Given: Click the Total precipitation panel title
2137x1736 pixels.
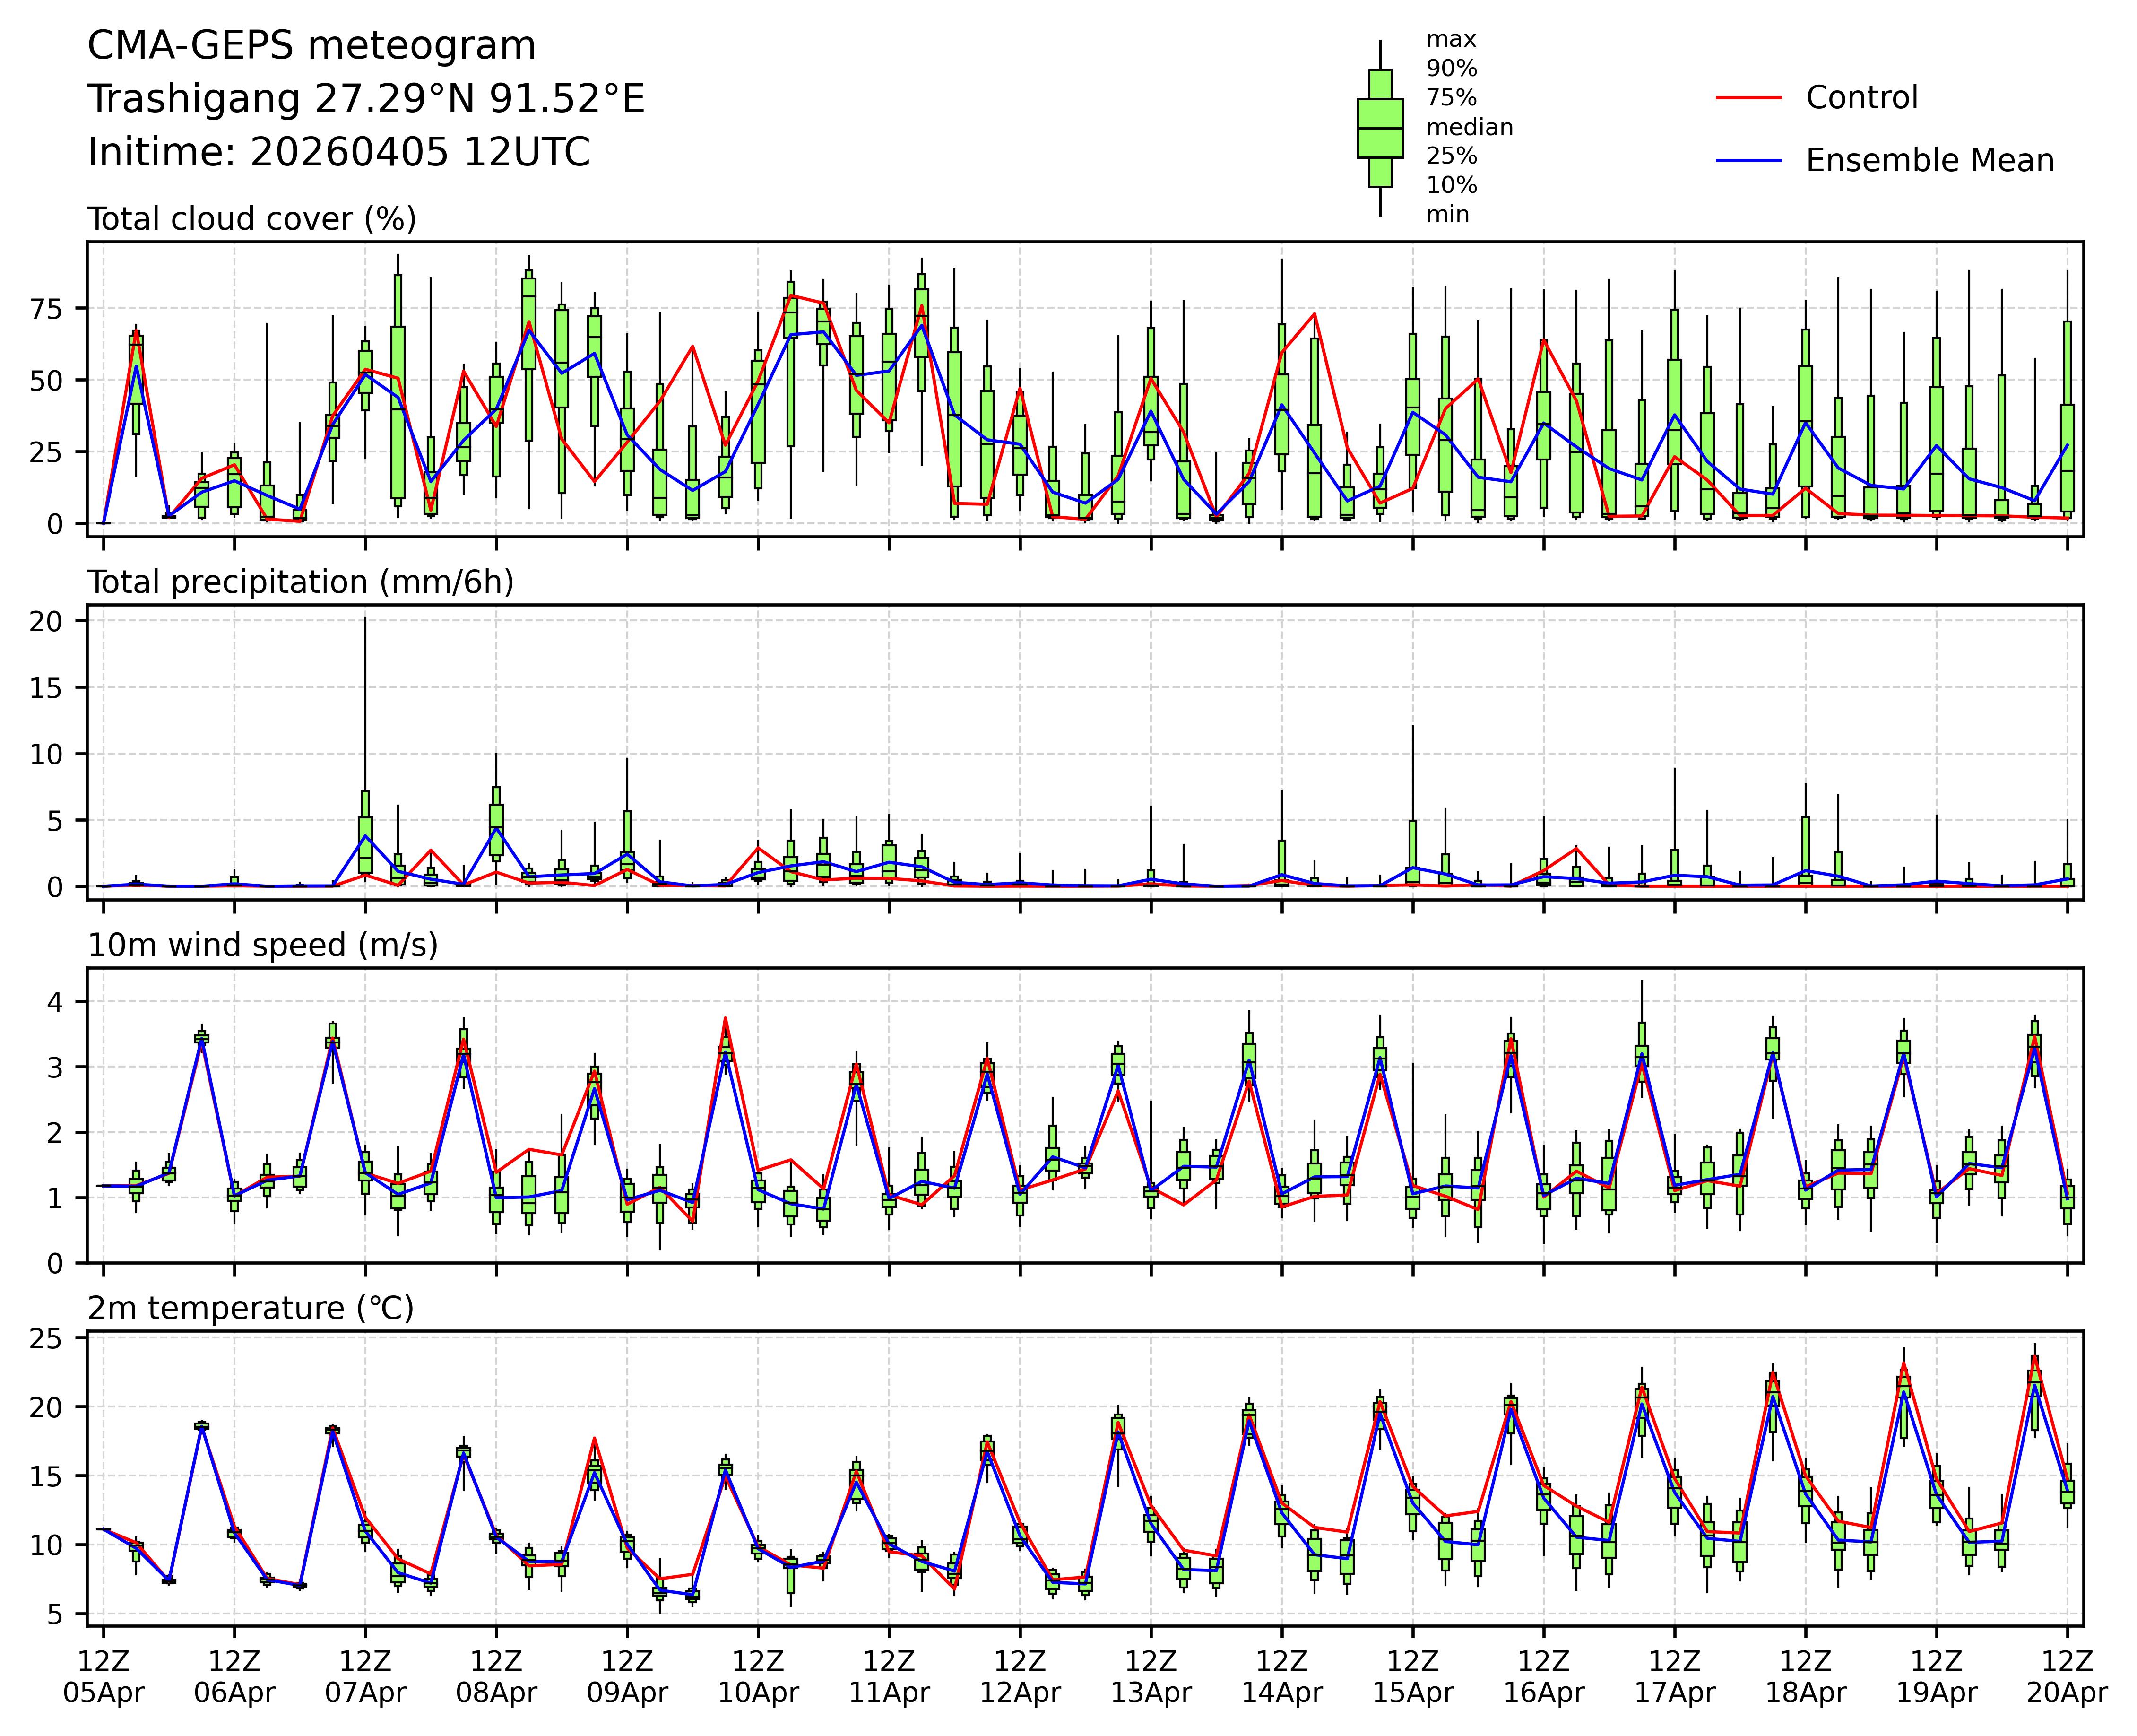Looking at the screenshot, I should [300, 582].
